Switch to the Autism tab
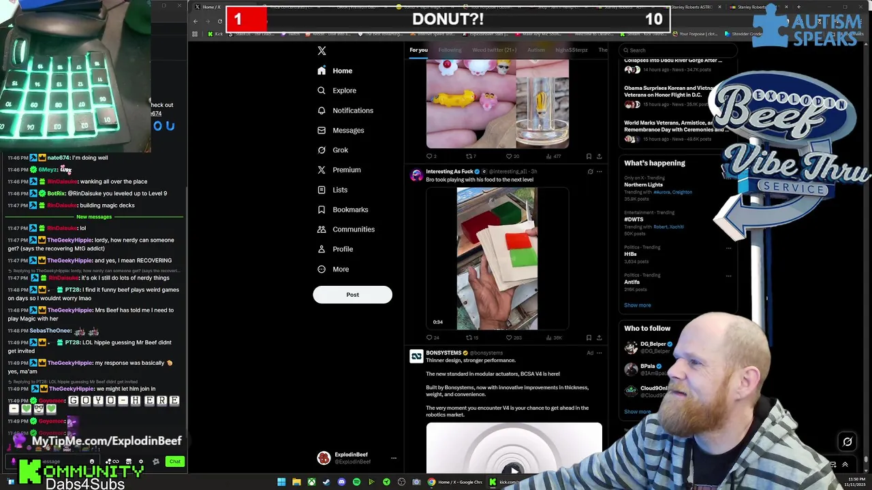872x490 pixels. [535, 50]
